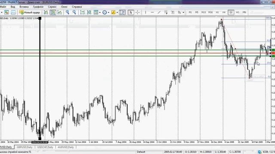Viewport: 275px width, 154px height.
Task: Click the H: 1.30910 status field
Action: coord(205,152)
